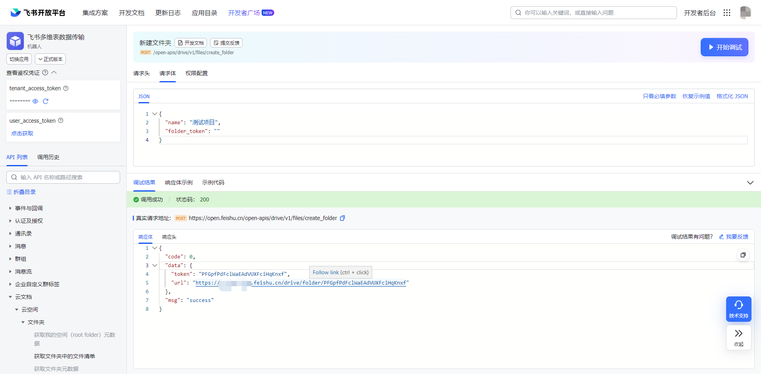Collapse the debug result panel chevron
Screen dimensions: 761x374
tap(750, 182)
